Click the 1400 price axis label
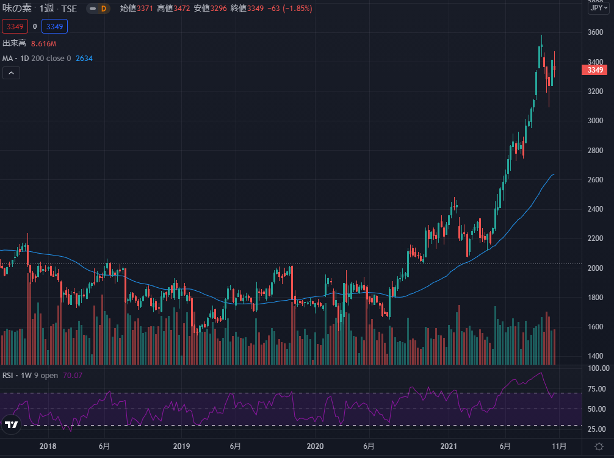This screenshot has width=614, height=458. coord(595,356)
